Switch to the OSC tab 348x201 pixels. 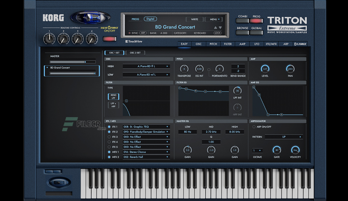199,44
